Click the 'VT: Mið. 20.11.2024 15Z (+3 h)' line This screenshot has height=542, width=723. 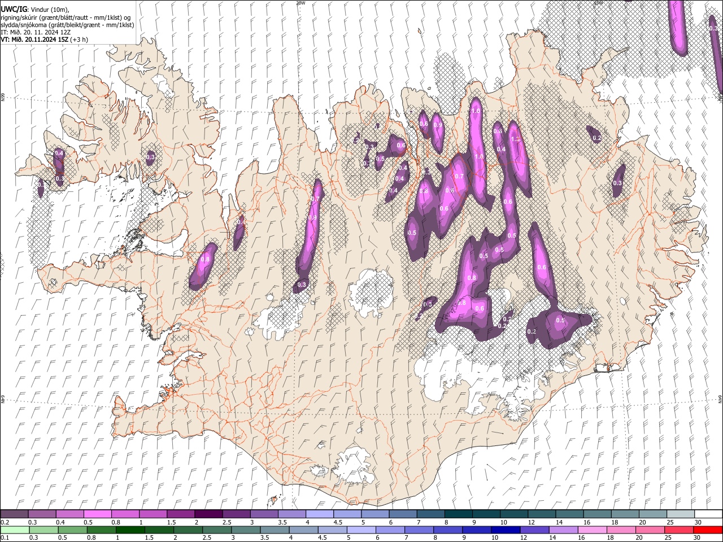[x=44, y=40]
